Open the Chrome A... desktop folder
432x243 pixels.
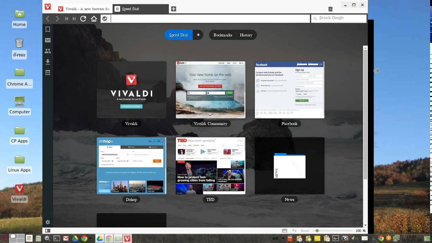[20, 78]
